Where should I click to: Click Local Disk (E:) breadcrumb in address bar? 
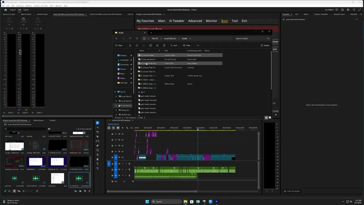[x=170, y=38]
